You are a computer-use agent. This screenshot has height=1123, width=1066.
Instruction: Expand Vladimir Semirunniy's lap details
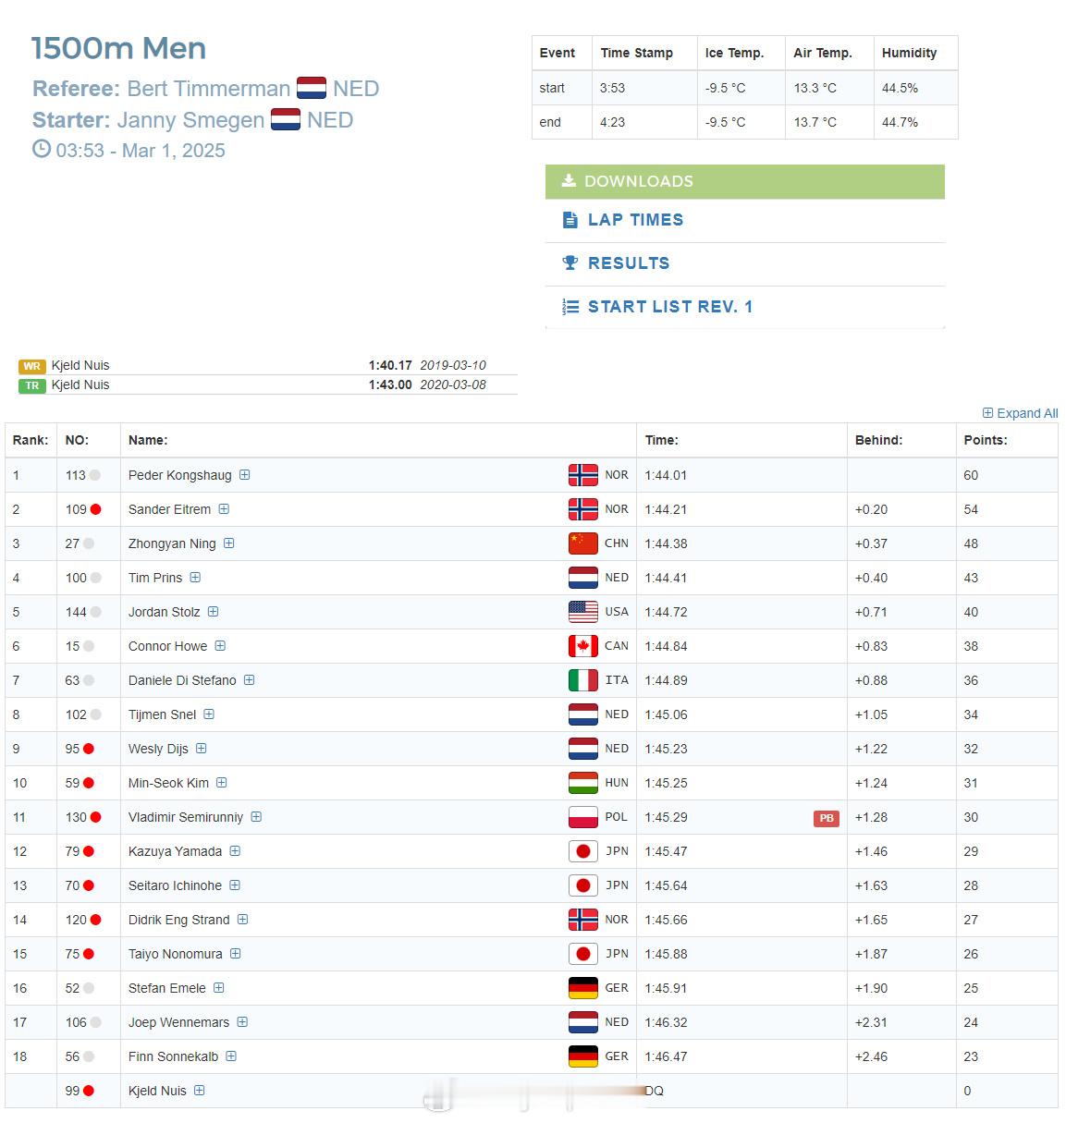point(256,817)
